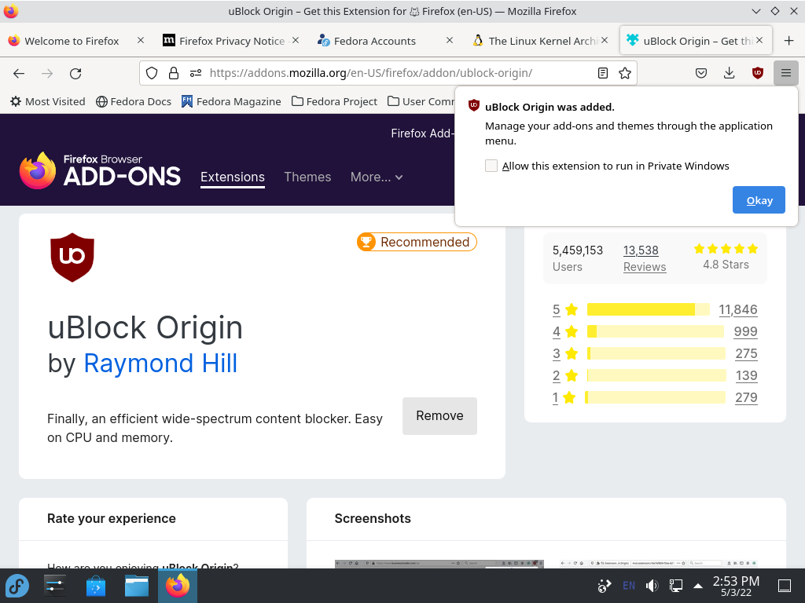Open the Downloads panel
This screenshot has height=603, width=805.
pos(729,73)
